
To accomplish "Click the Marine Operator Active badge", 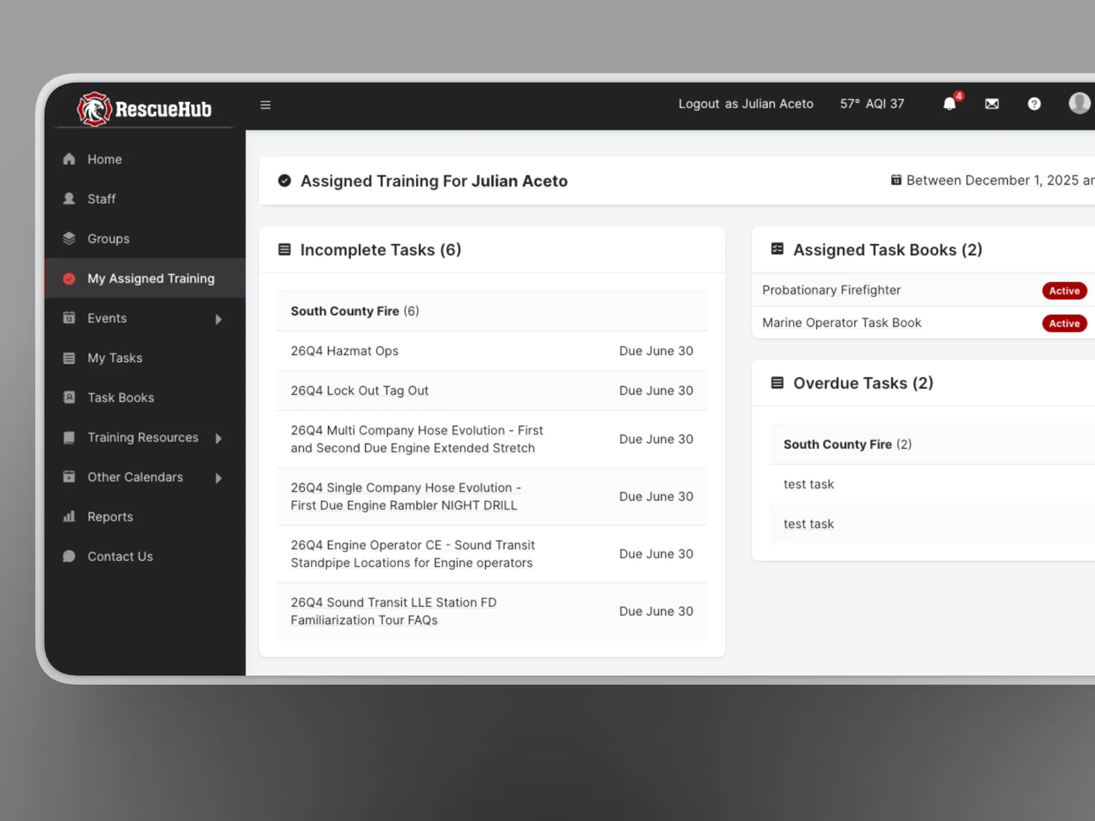I will 1064,324.
